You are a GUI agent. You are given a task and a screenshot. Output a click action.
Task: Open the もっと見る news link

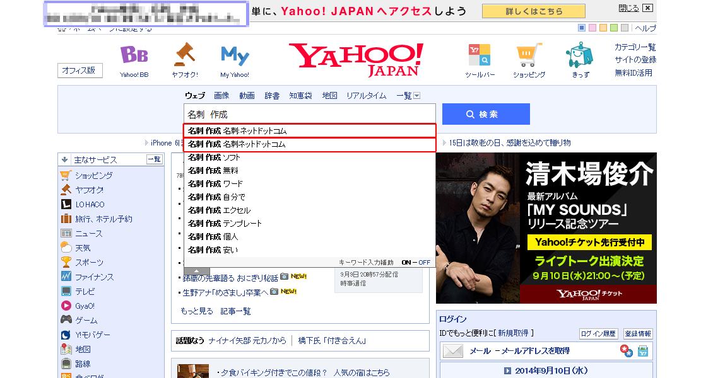click(196, 311)
